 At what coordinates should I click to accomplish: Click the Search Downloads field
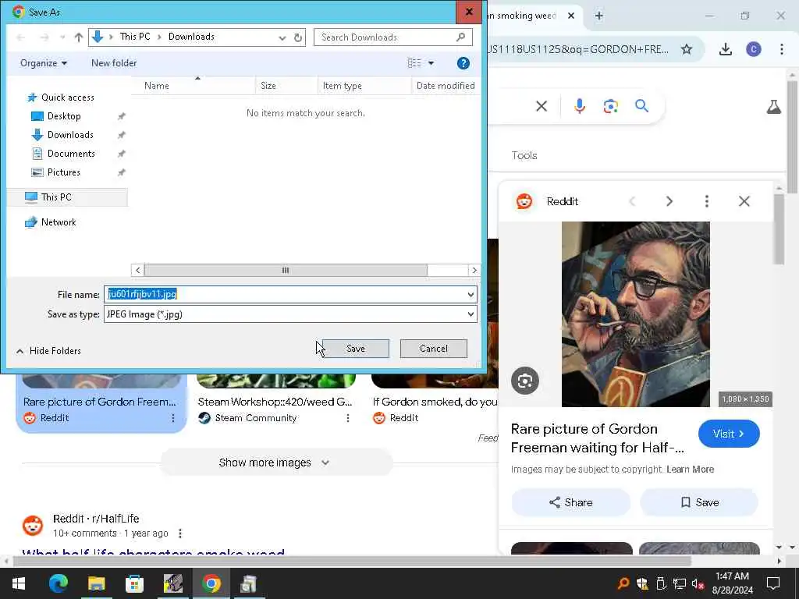tap(393, 37)
